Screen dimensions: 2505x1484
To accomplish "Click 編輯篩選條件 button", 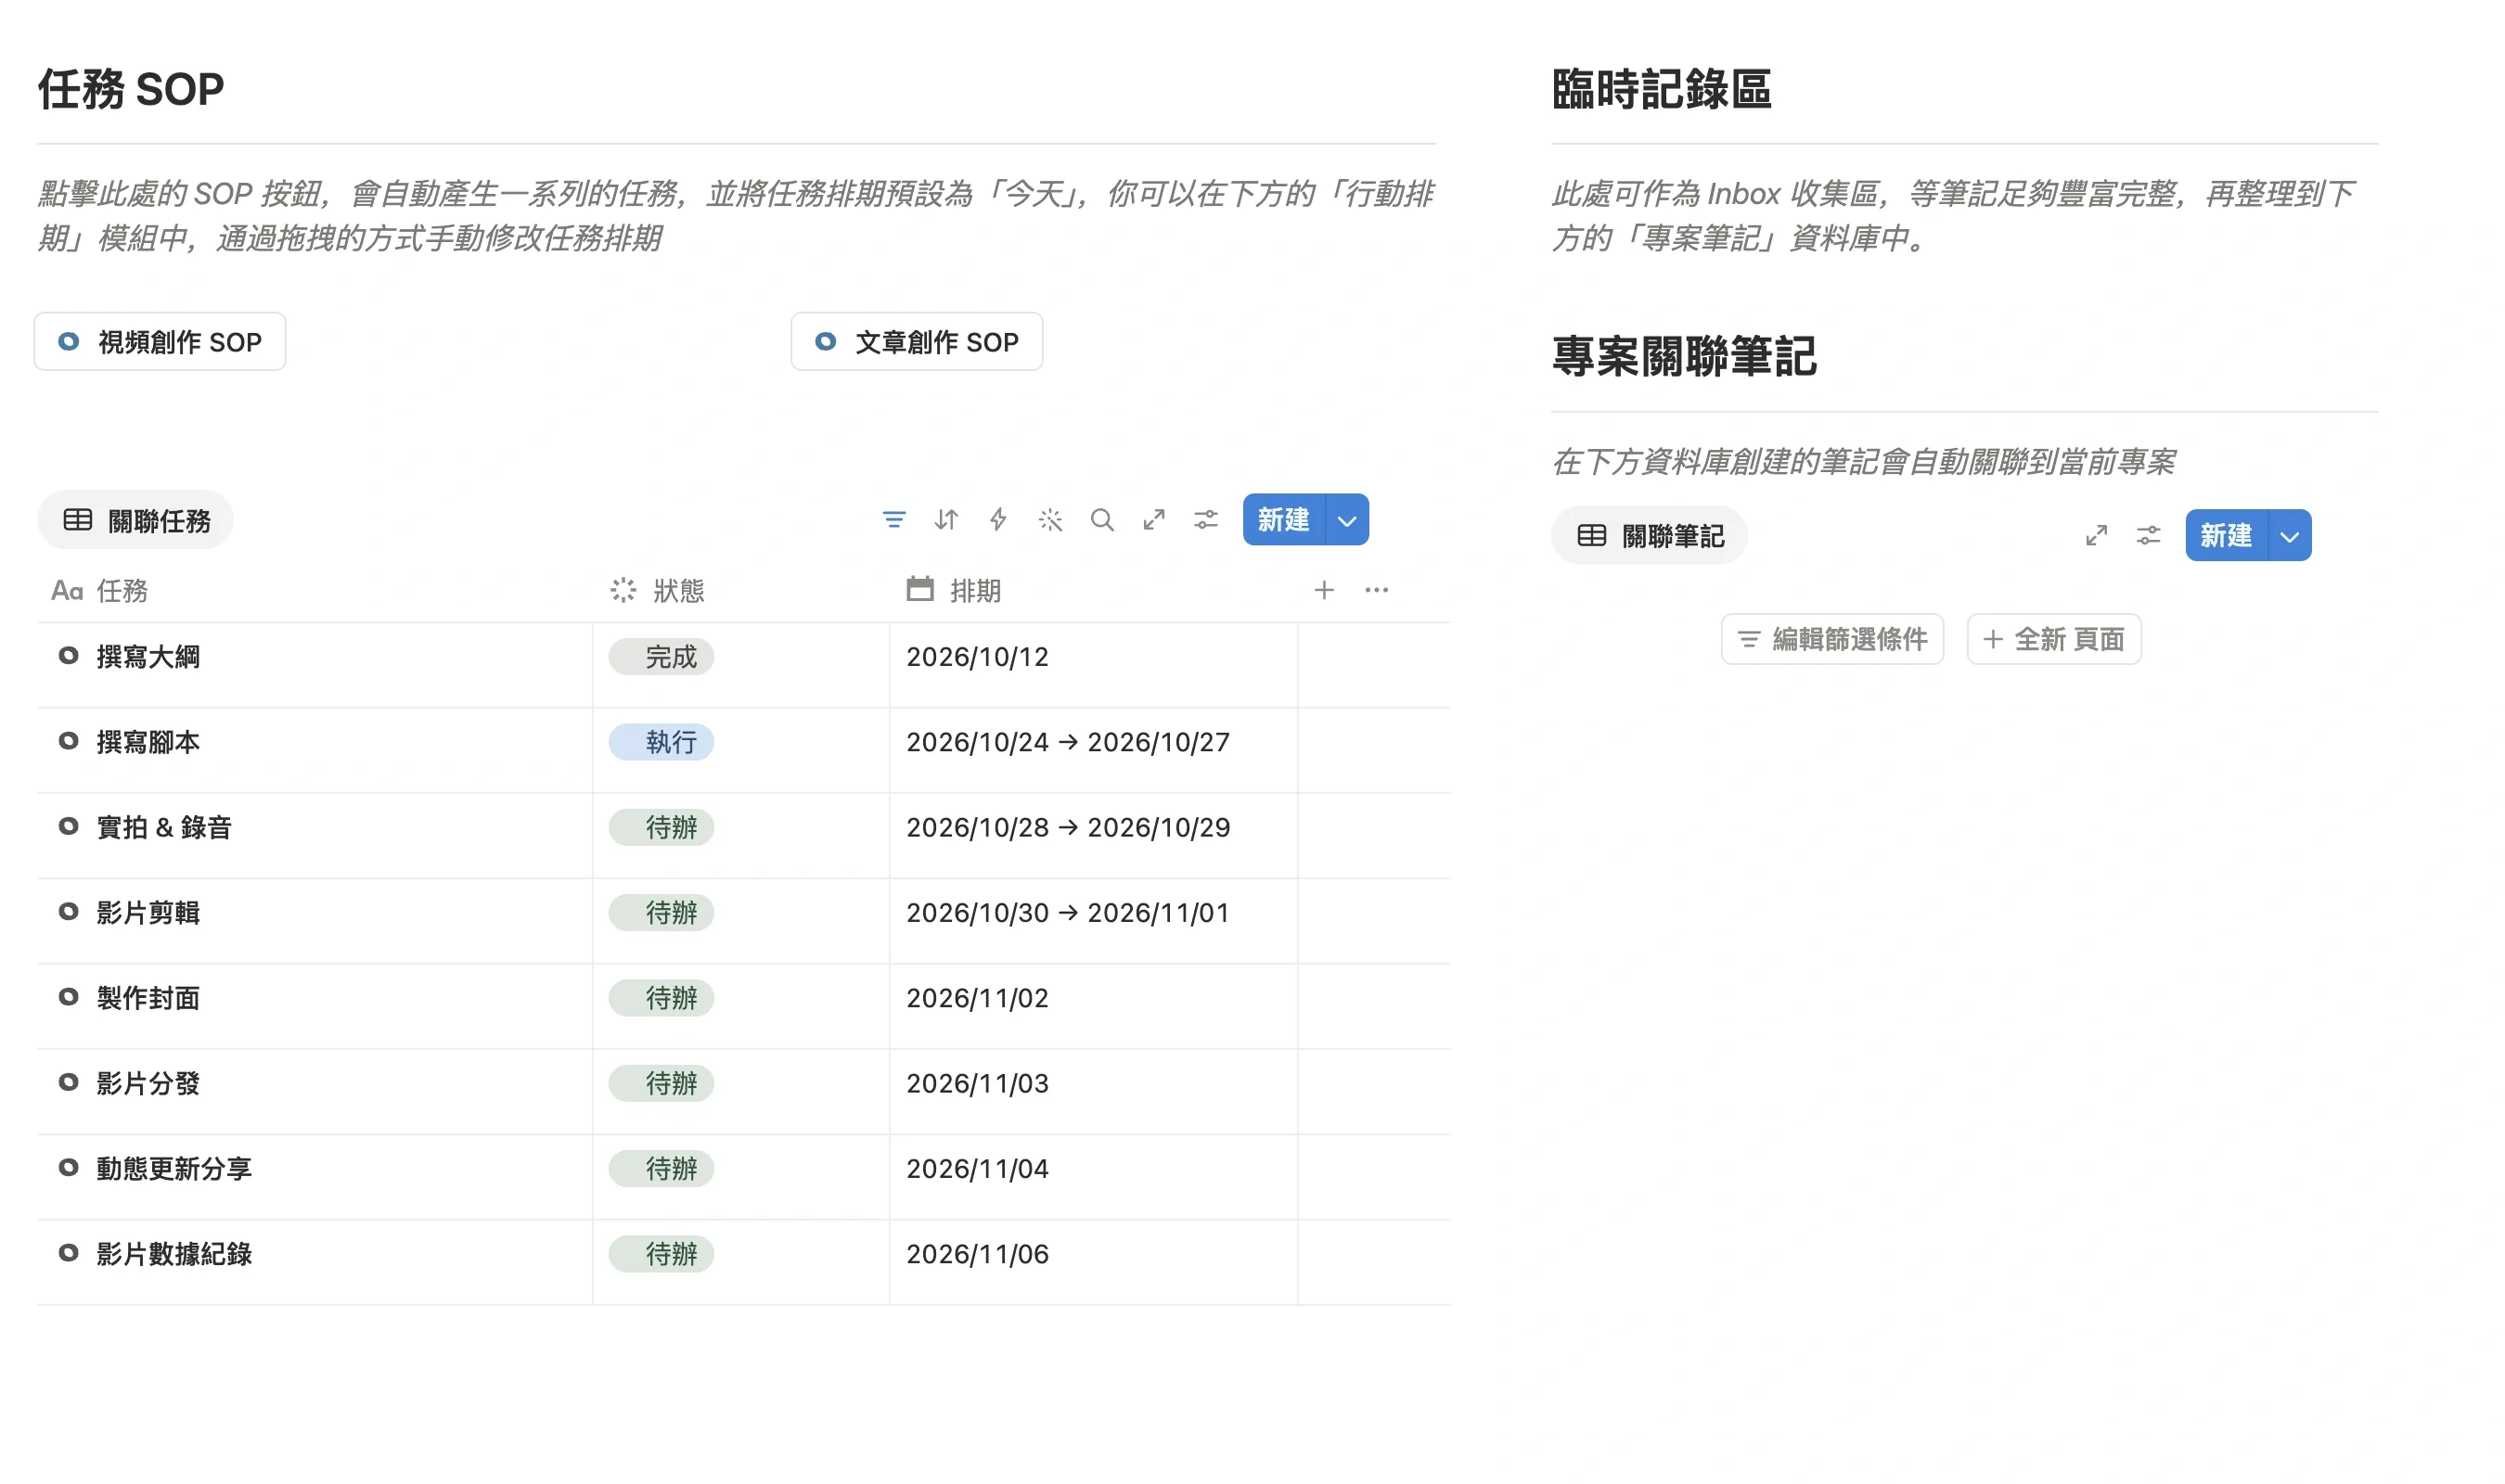I will point(1832,639).
